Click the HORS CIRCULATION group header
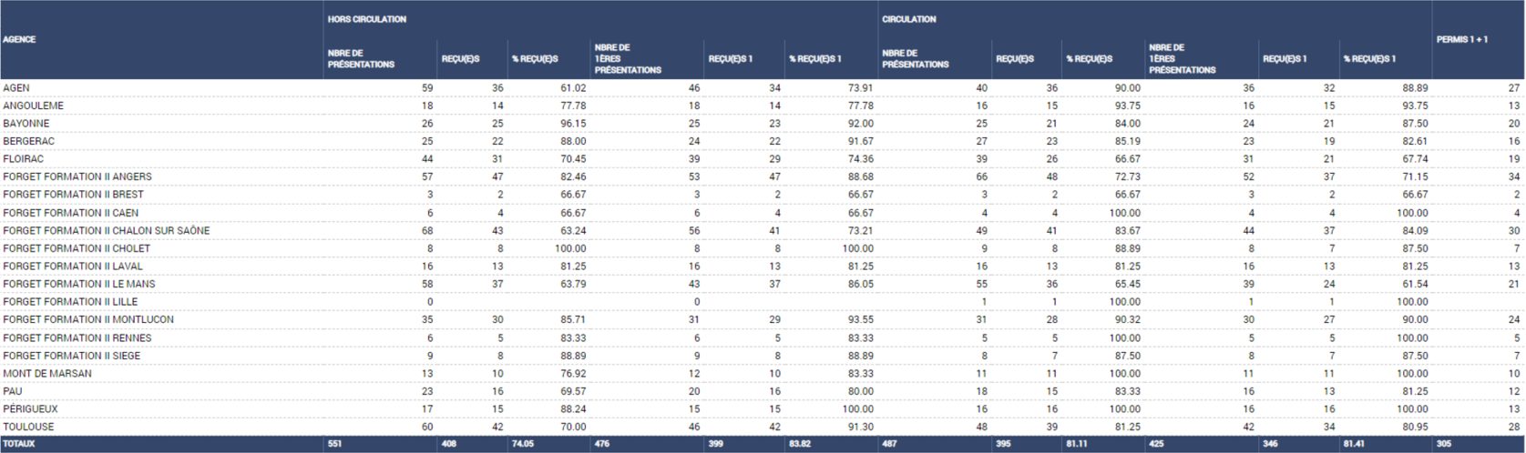The image size is (1526, 453). pos(367,19)
